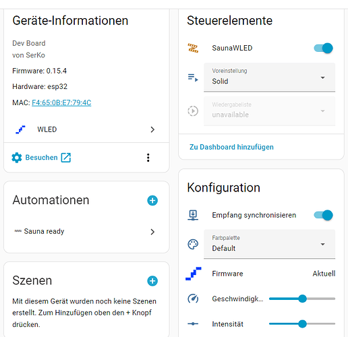This screenshot has width=348, height=337.
Task: Click Zu Dashboard hinzufügen
Action: pyautogui.click(x=231, y=147)
